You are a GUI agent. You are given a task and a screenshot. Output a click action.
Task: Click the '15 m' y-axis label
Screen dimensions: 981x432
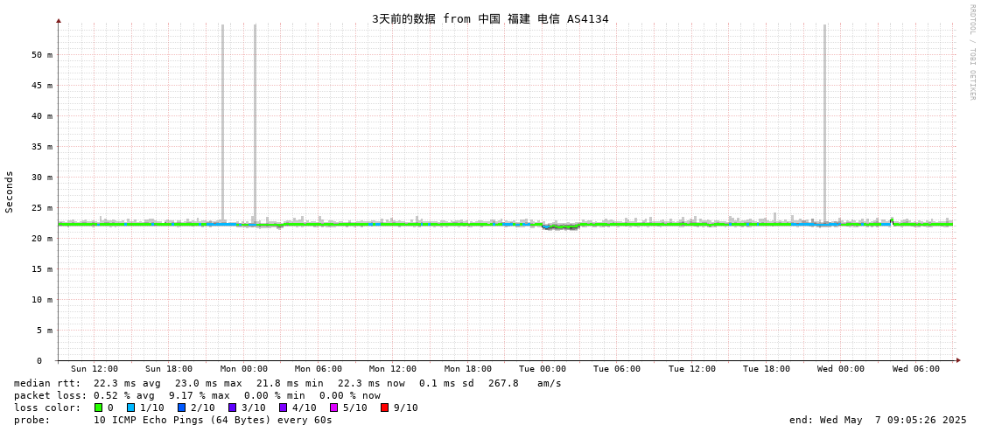(42, 268)
